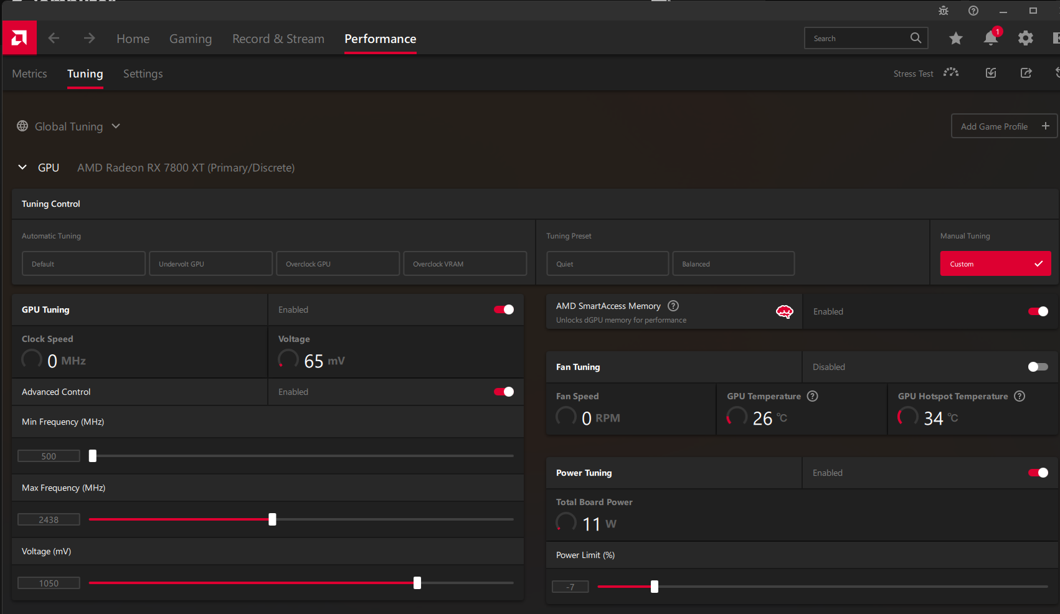Click the 26 °C GPU temperature reading

tap(770, 418)
